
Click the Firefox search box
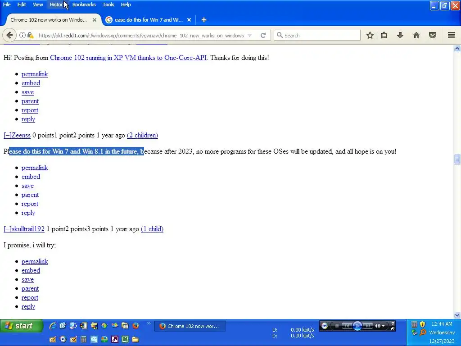coord(317,35)
